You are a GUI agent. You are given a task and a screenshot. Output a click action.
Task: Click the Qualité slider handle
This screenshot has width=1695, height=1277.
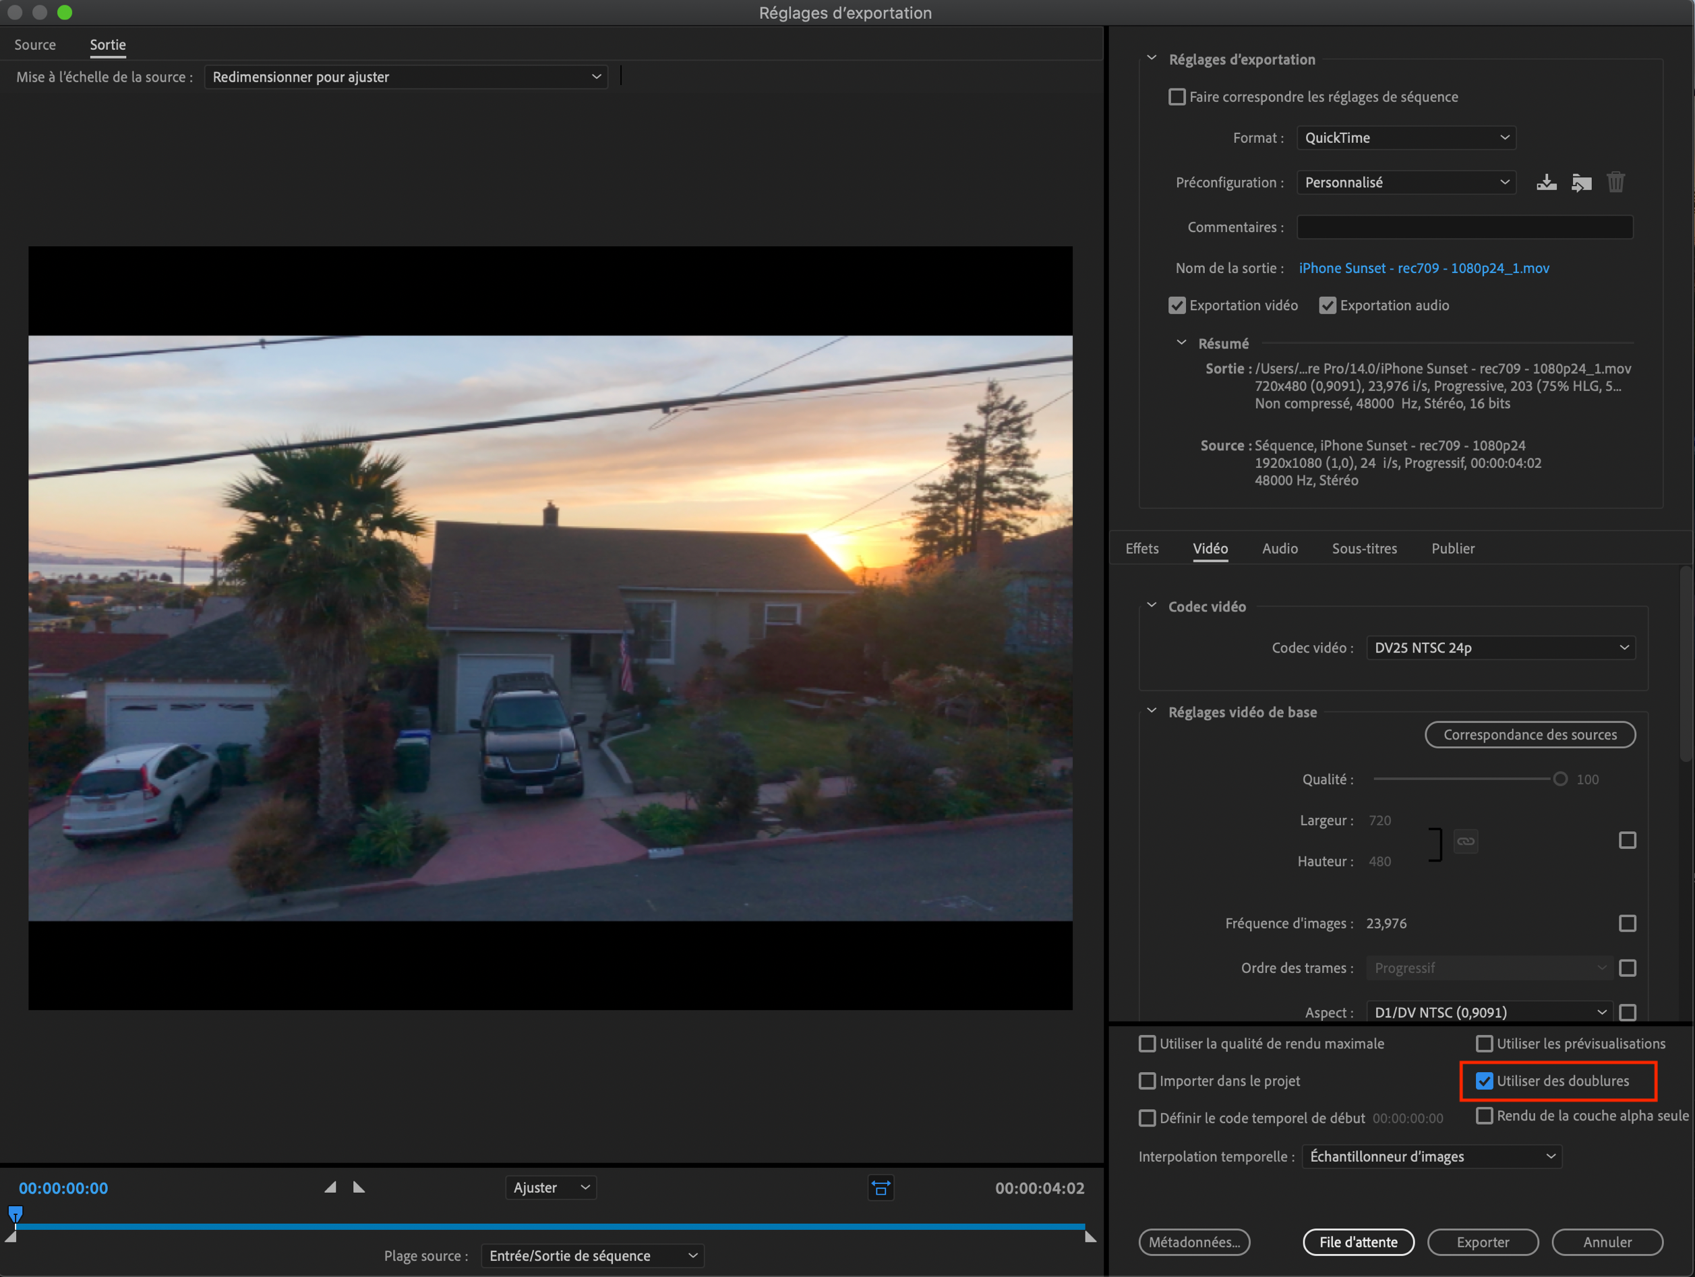pyautogui.click(x=1559, y=779)
